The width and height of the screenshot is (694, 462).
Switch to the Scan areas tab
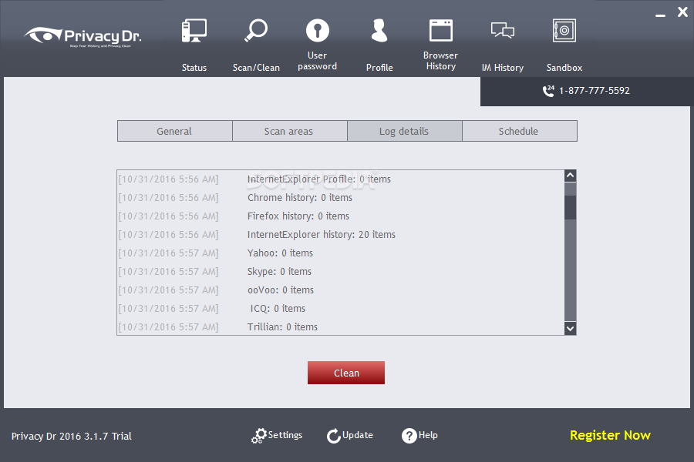click(289, 132)
